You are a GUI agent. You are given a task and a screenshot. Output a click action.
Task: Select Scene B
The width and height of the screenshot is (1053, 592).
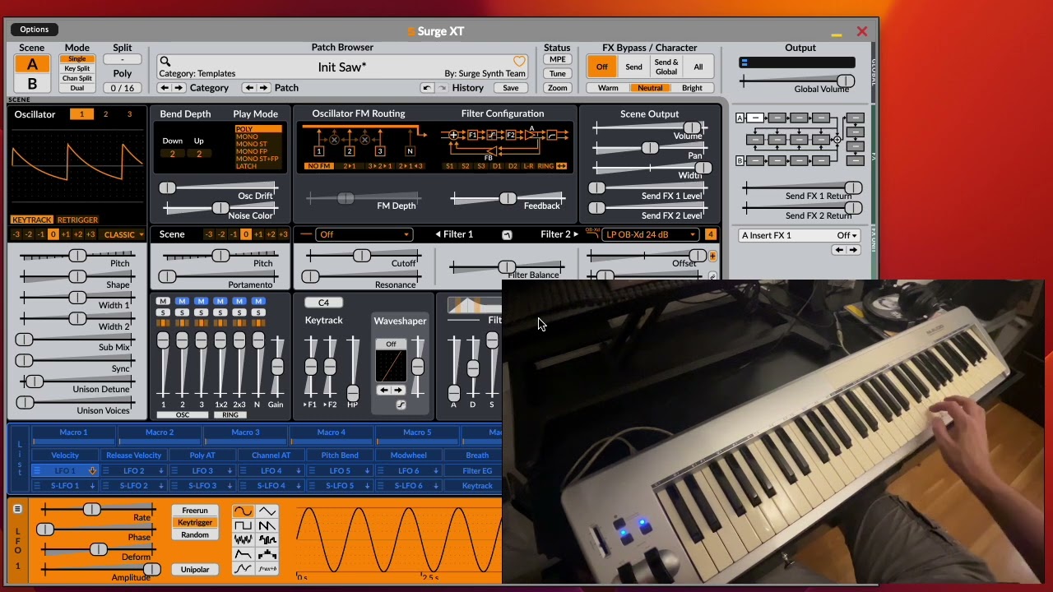click(x=32, y=84)
